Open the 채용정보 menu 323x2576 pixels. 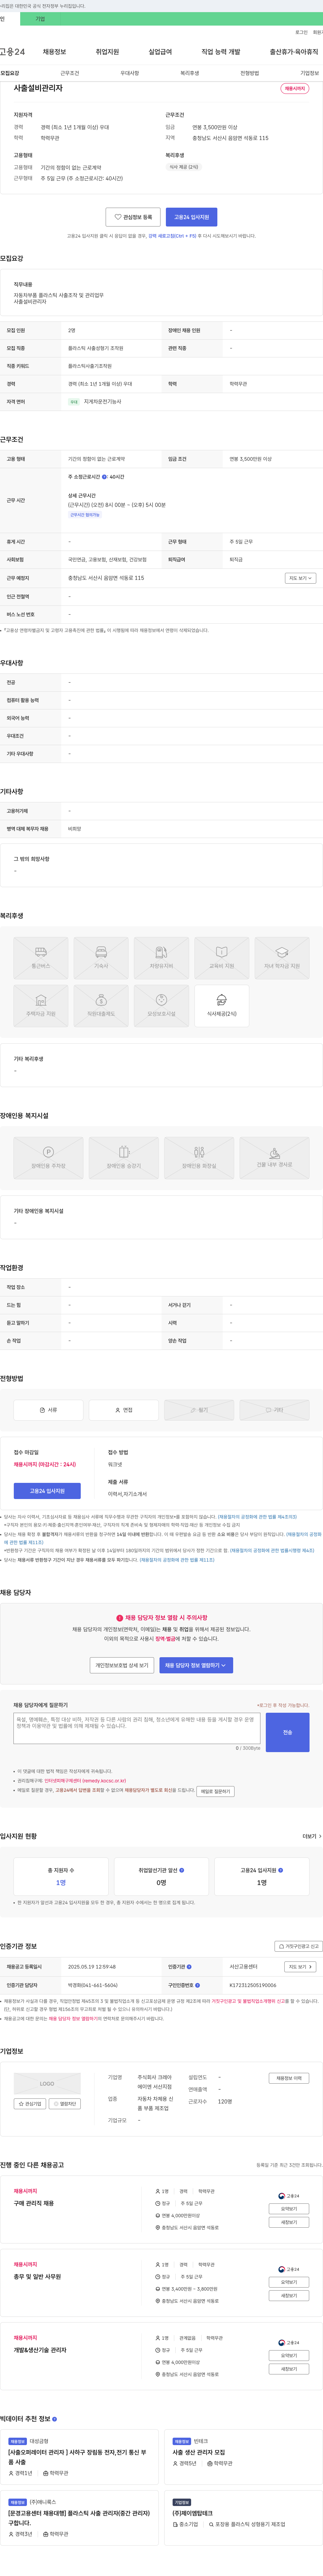pyautogui.click(x=54, y=52)
